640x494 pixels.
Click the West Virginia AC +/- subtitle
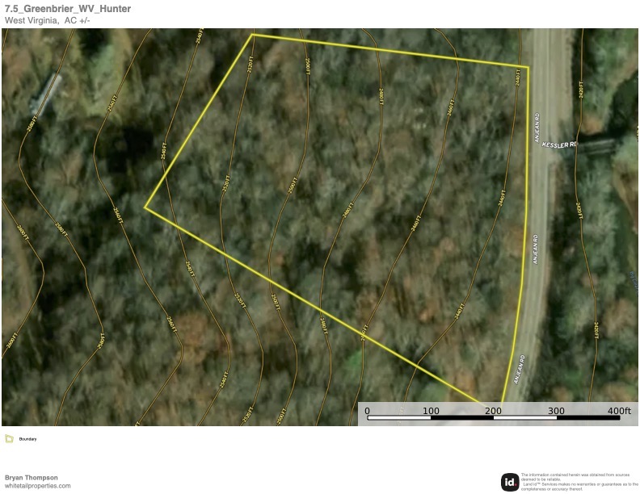tap(47, 20)
